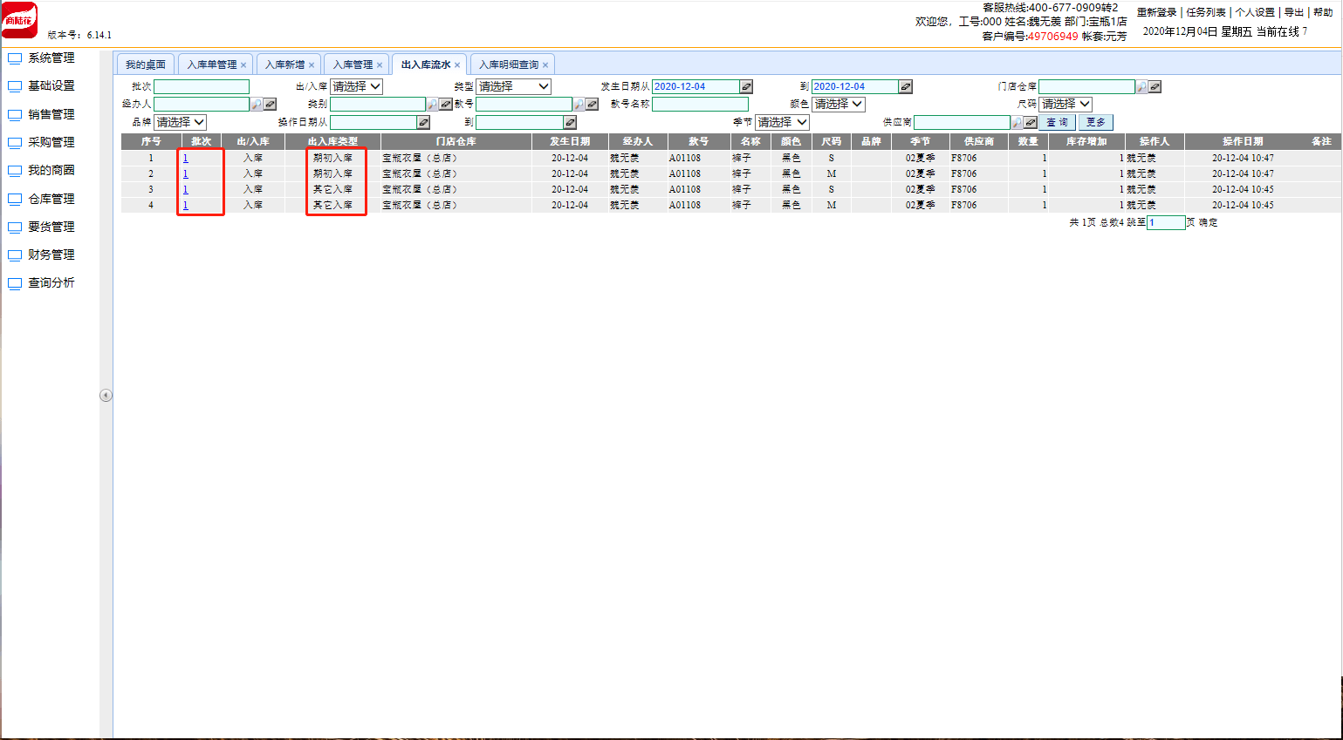Clear the operation date 到 field eraser icon
Image resolution: width=1343 pixels, height=740 pixels.
pyautogui.click(x=570, y=123)
